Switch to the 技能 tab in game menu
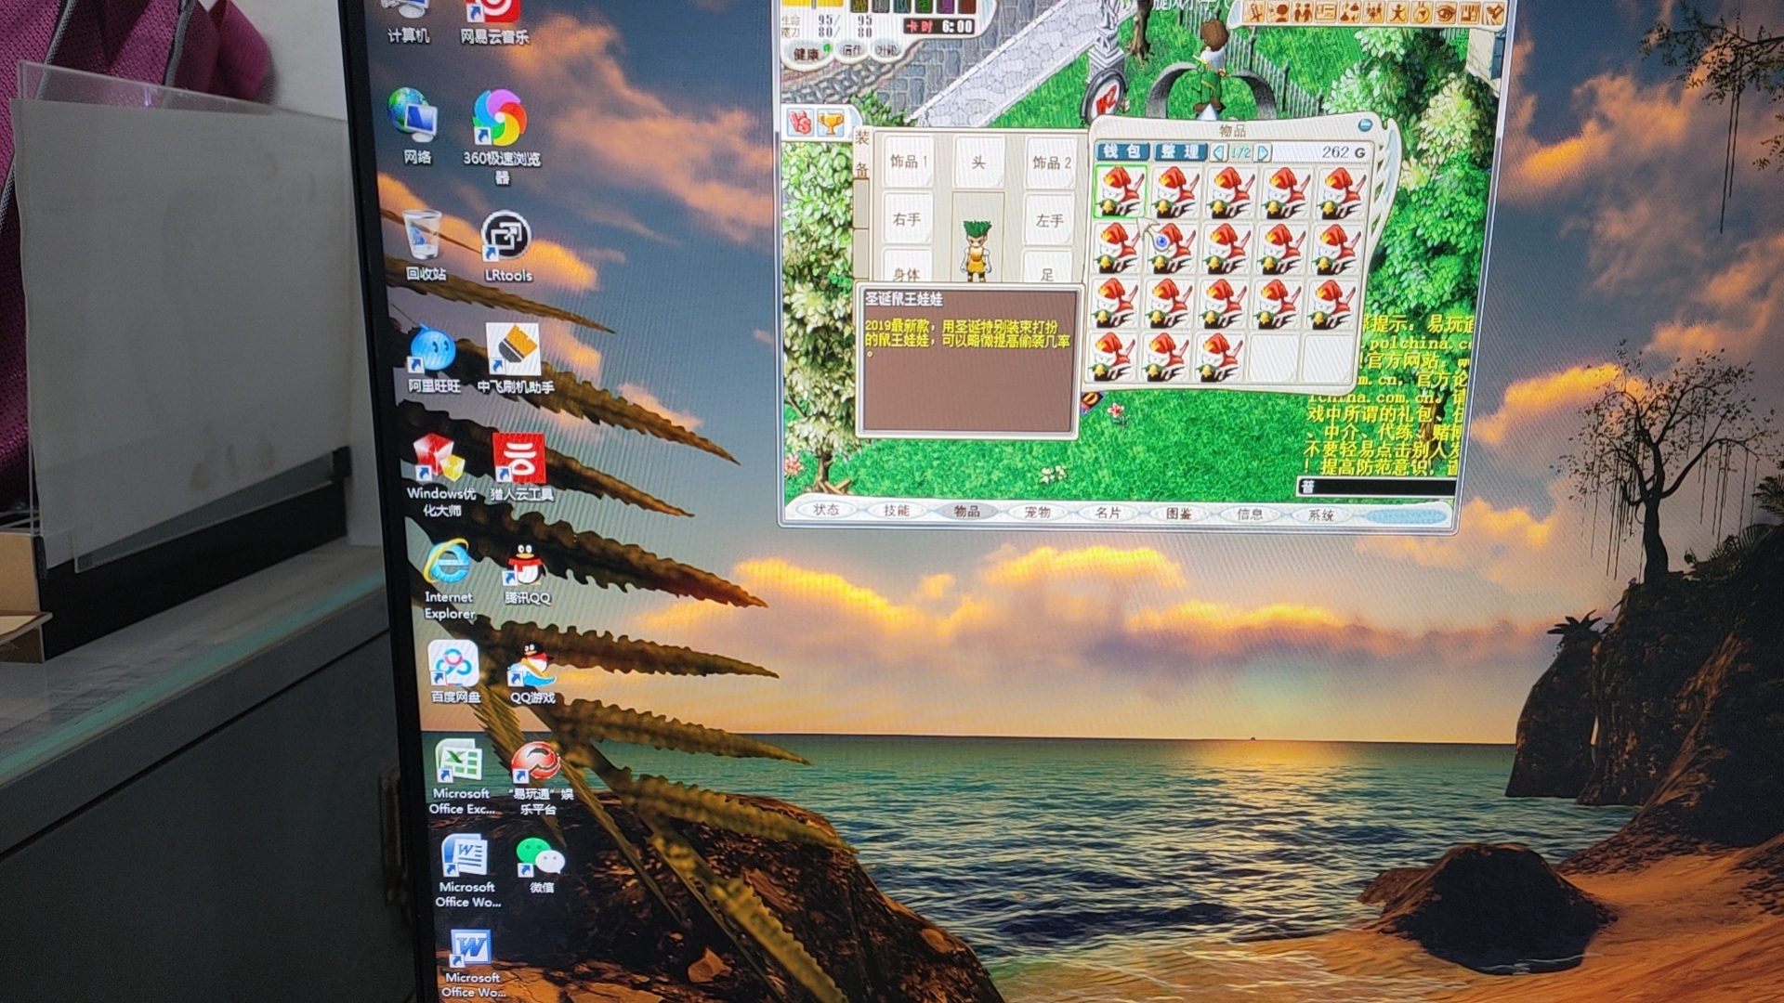This screenshot has height=1003, width=1784. (896, 511)
